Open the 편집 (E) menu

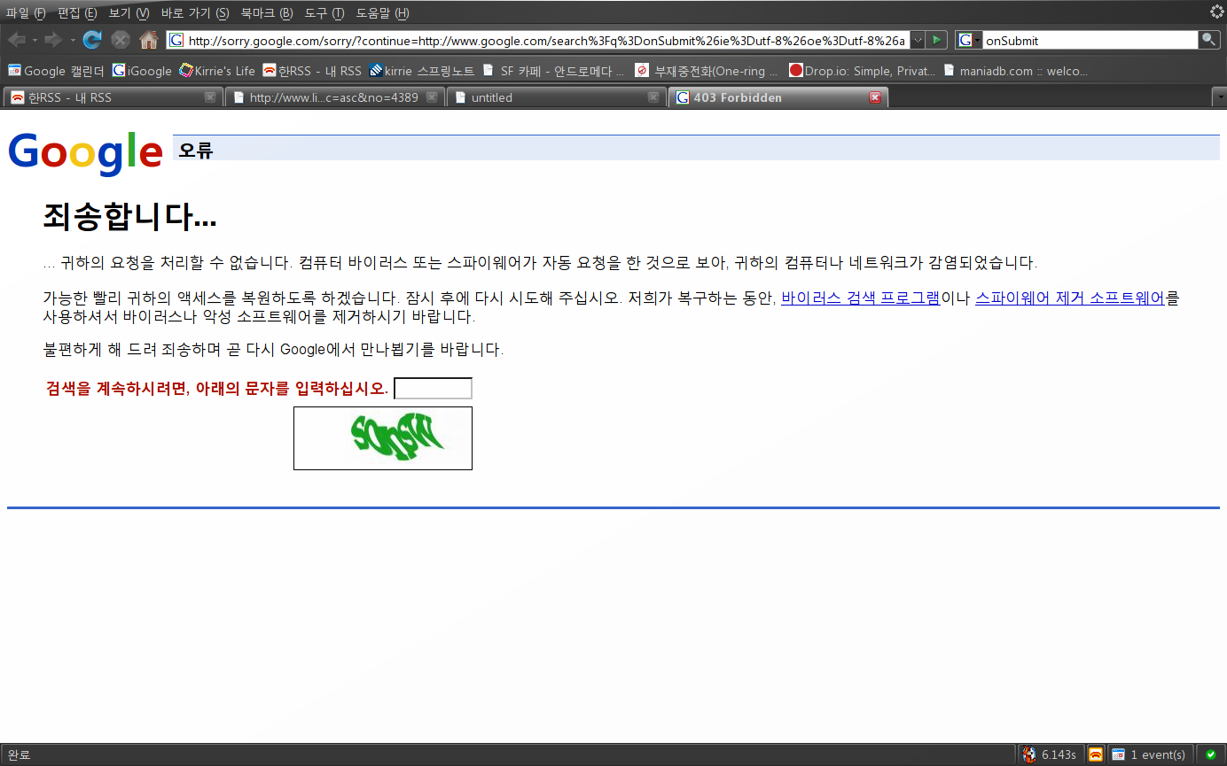click(77, 13)
